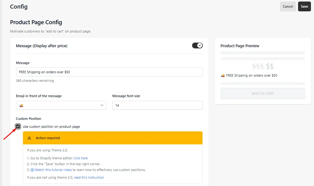Open the 'Watch this tutorial video' link
This screenshot has height=186, width=314.
53,170
